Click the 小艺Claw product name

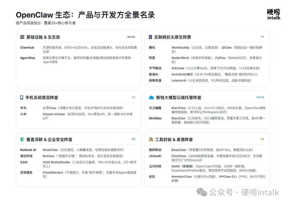[x=50, y=108]
